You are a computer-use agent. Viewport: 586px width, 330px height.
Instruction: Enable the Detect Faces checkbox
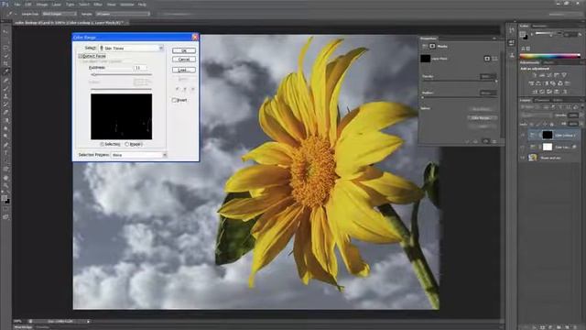point(81,56)
